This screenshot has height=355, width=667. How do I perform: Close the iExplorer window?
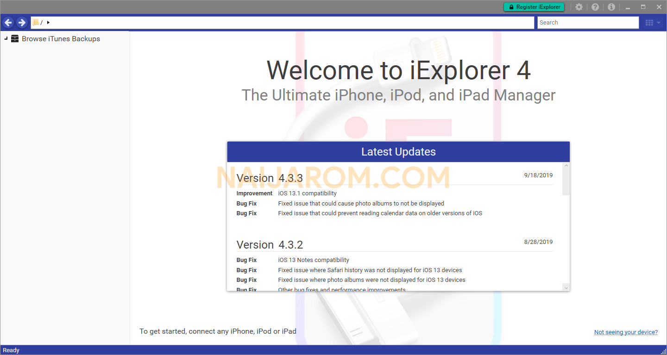[x=659, y=7]
